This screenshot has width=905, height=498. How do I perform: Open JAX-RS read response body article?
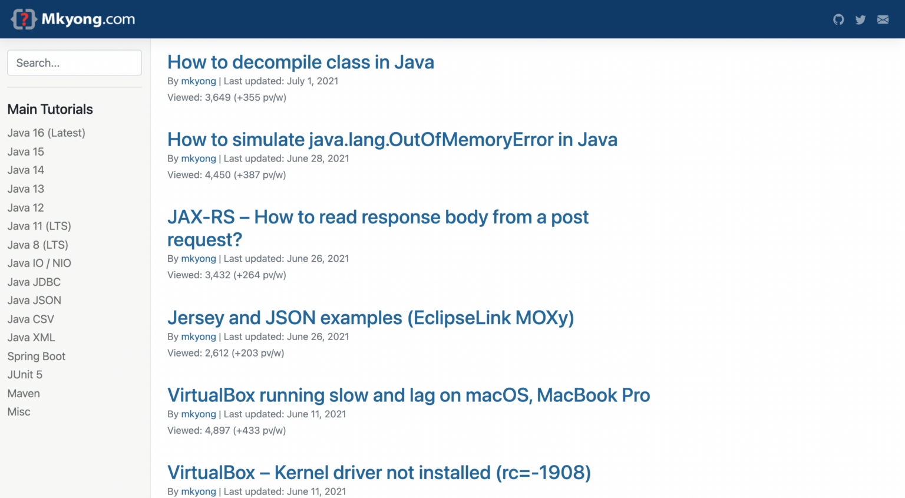(378, 228)
